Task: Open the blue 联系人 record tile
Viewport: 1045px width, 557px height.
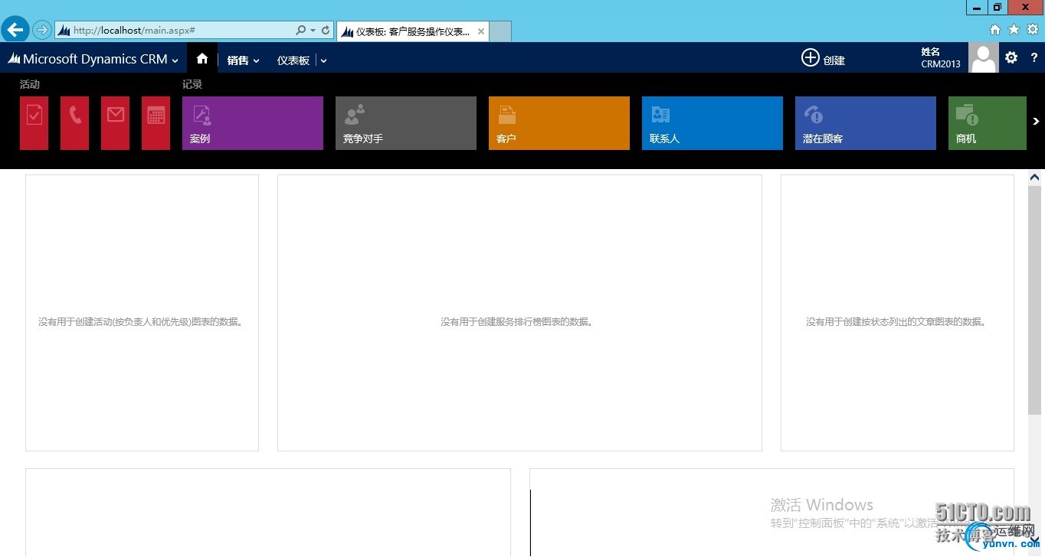Action: point(712,123)
